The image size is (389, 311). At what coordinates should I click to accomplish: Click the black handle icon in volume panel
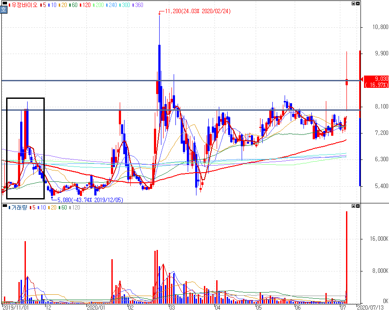(x=5, y=206)
